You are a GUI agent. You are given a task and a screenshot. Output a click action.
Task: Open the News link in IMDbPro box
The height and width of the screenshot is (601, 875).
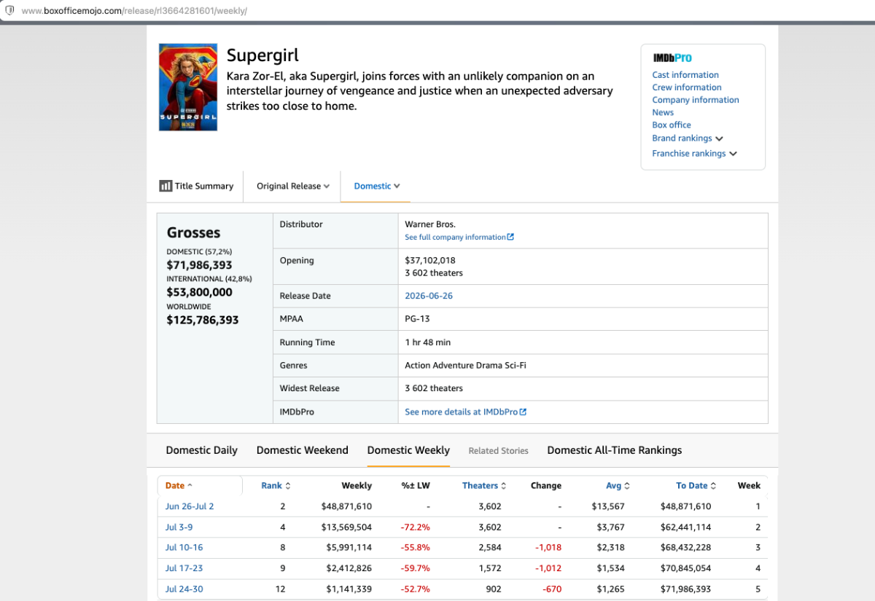[x=663, y=112]
